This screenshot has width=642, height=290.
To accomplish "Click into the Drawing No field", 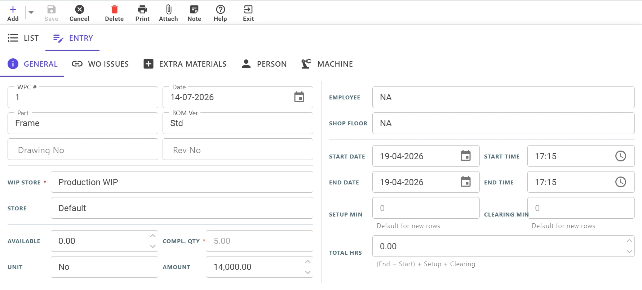I will (x=83, y=149).
